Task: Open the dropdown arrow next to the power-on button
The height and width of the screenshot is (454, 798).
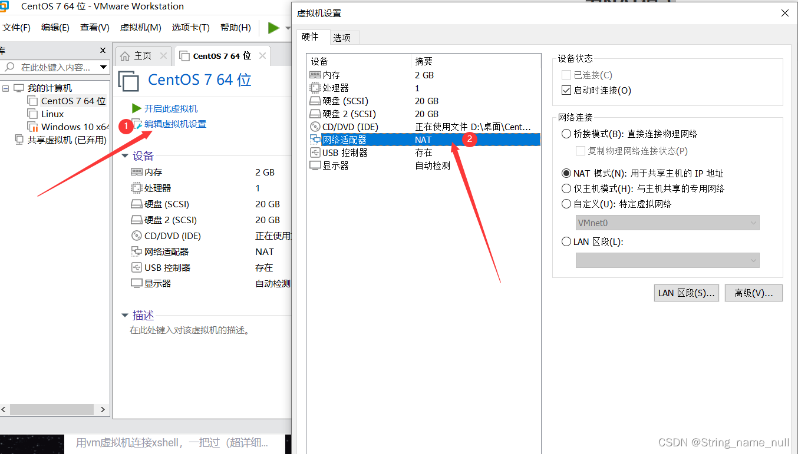Action: pos(288,28)
